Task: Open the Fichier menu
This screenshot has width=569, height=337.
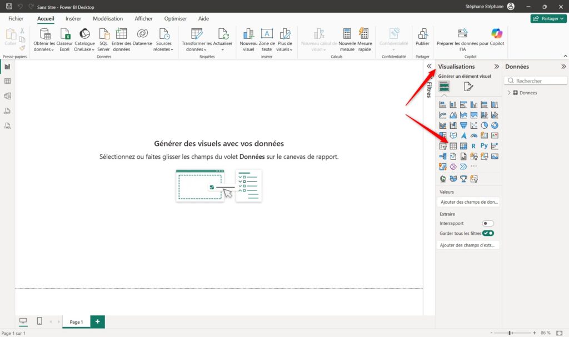Action: click(x=16, y=18)
